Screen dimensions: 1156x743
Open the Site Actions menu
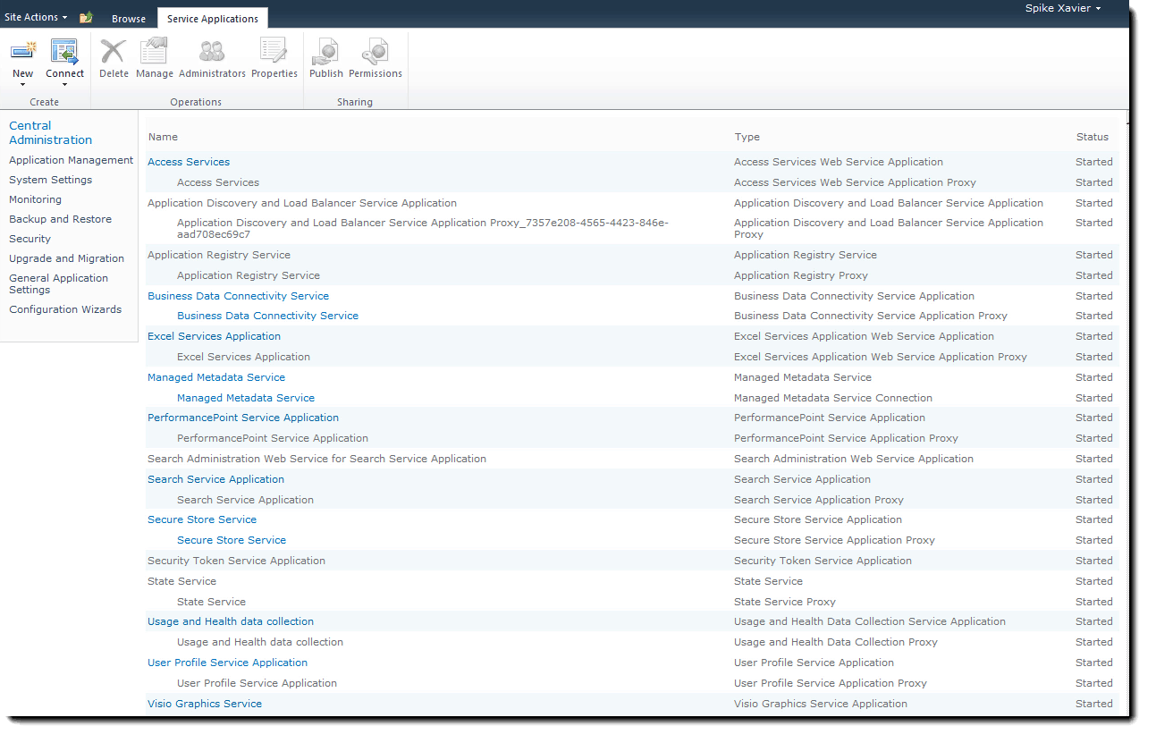point(36,17)
